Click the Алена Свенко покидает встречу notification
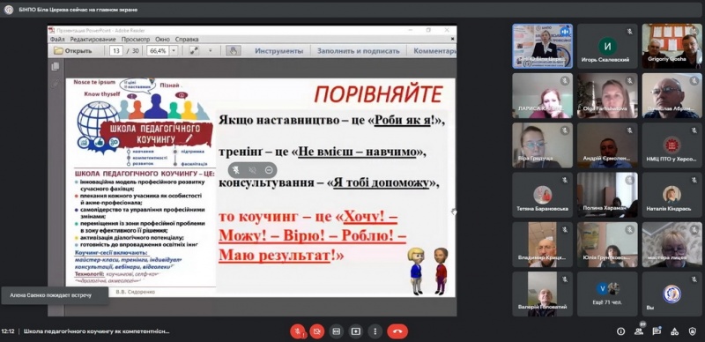The width and height of the screenshot is (705, 342). pos(55,295)
